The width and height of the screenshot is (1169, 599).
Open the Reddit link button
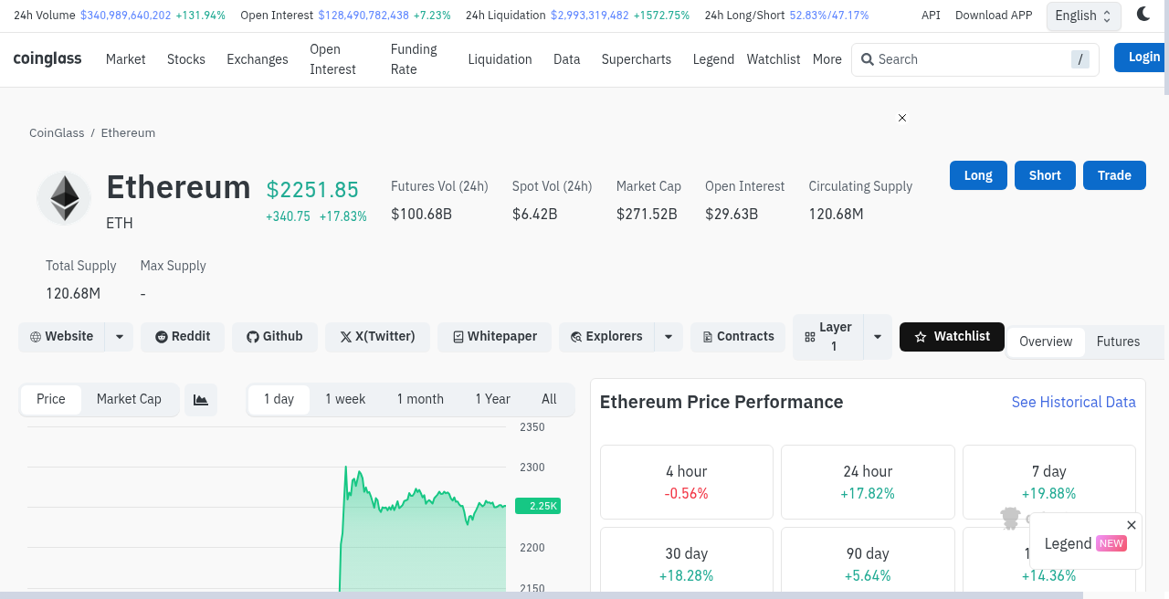point(183,337)
